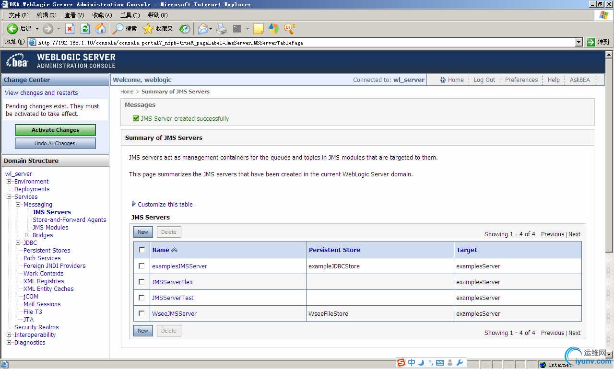Click the research magnifier toolbar icon
Viewport: 614px width, 369px height.
pyautogui.click(x=289, y=29)
